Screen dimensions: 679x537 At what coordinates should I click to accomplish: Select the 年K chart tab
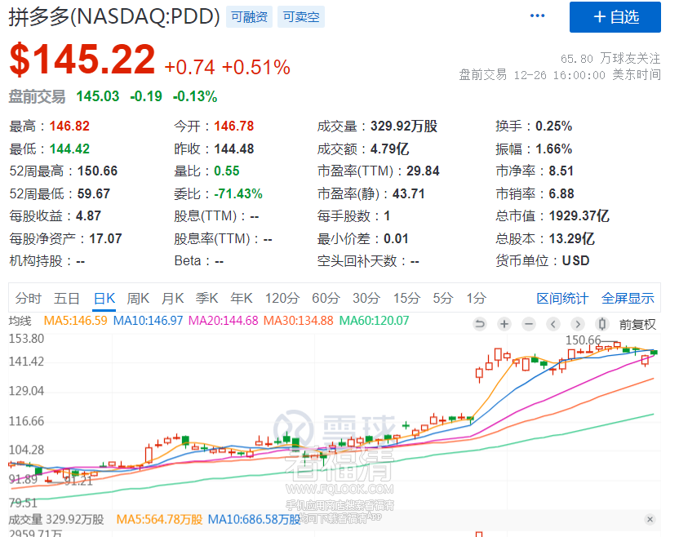[x=242, y=299]
